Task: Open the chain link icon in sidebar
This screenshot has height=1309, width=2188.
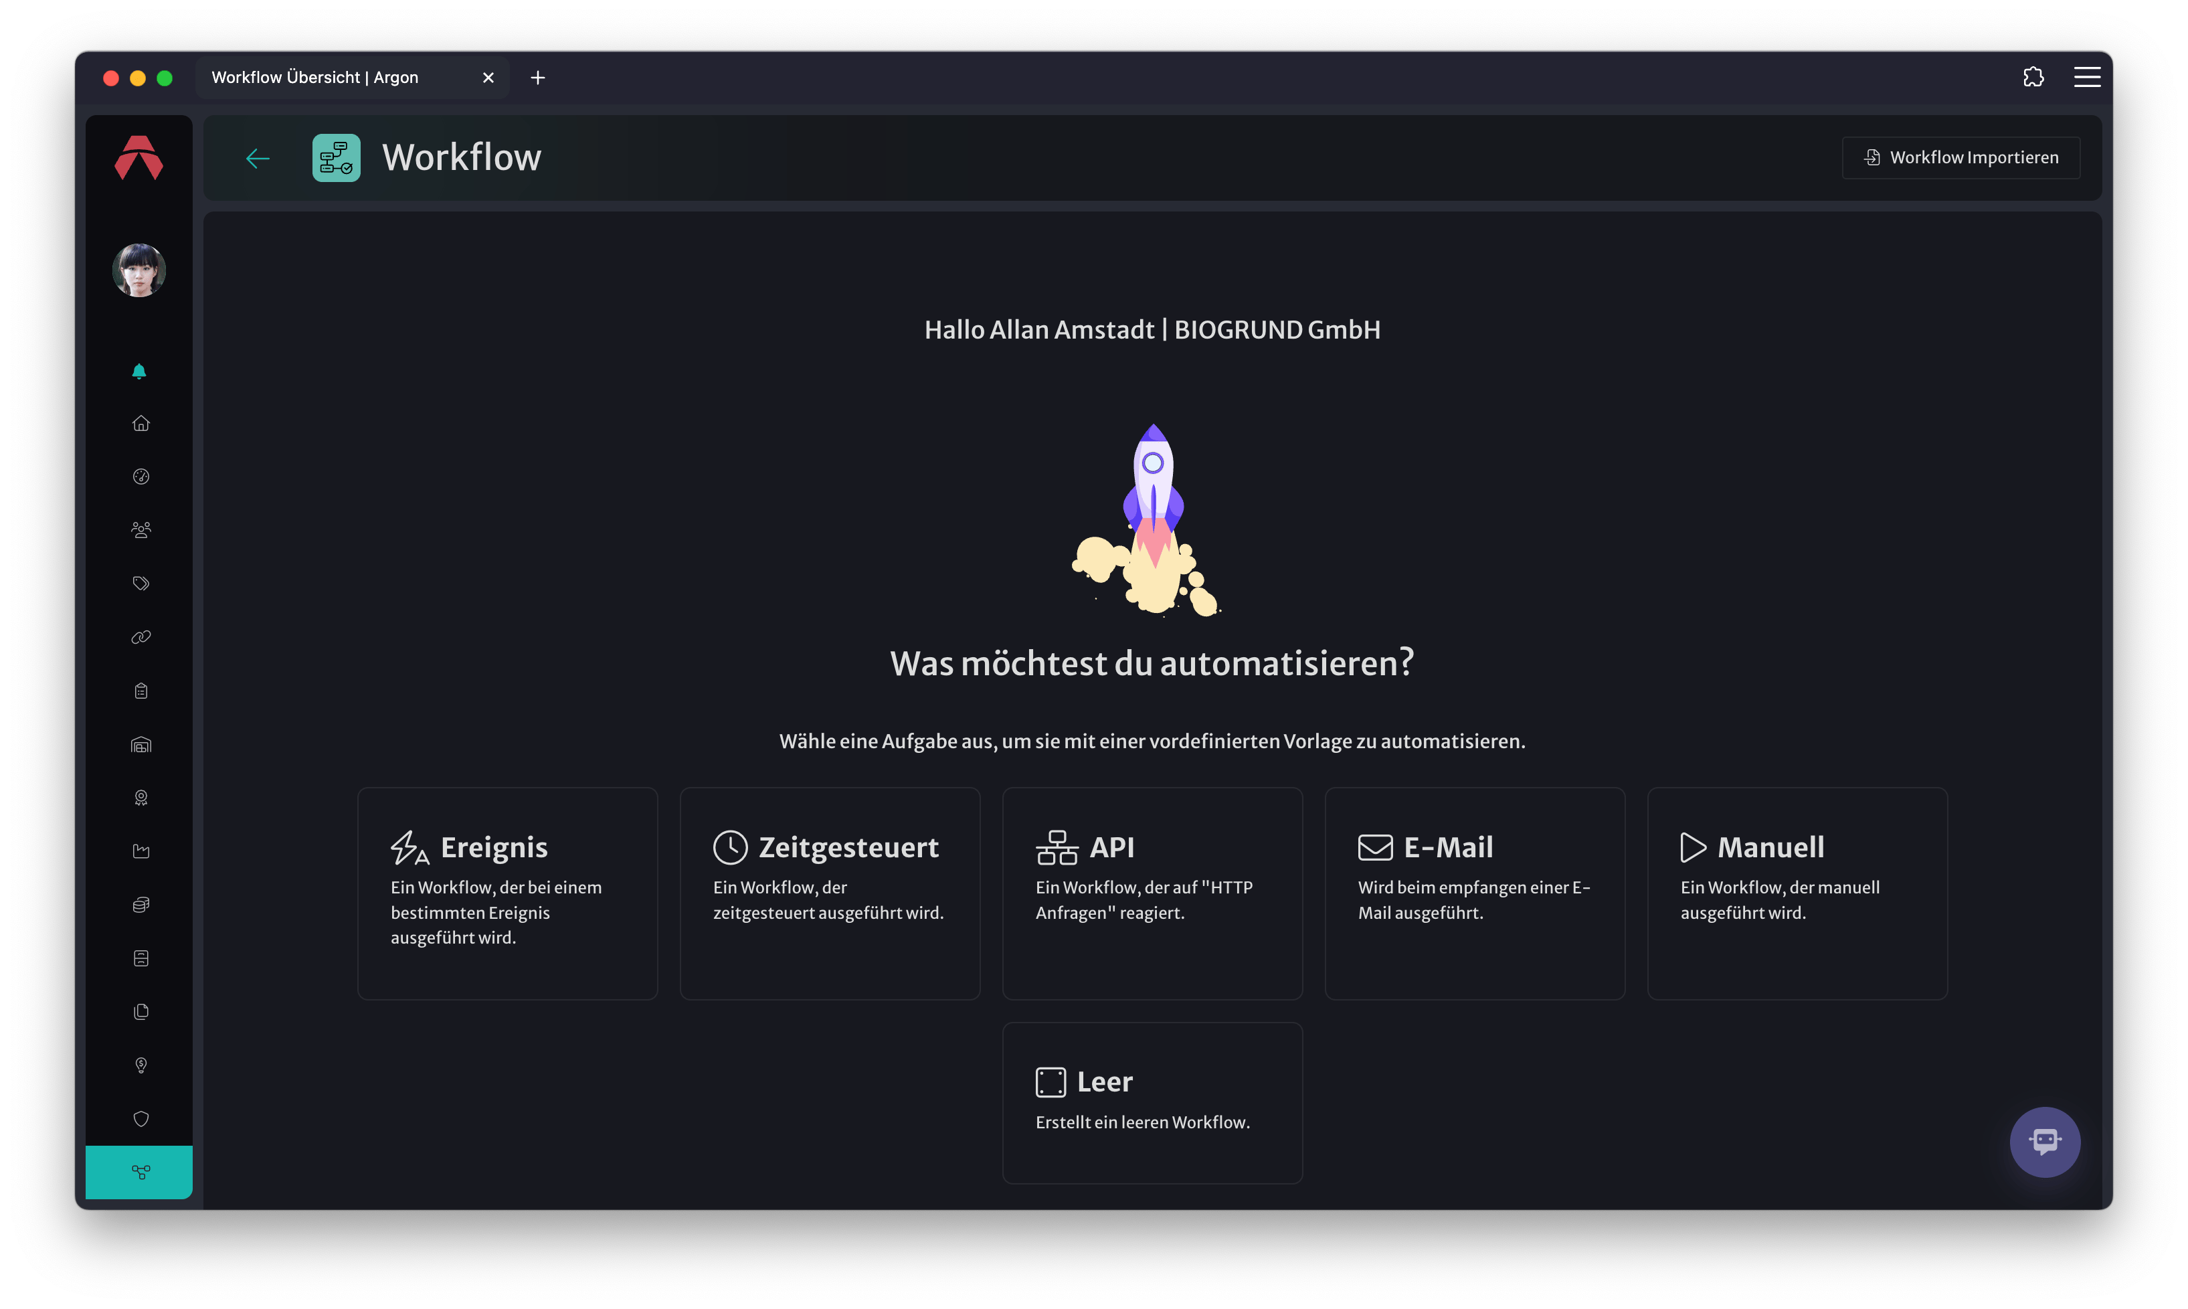Action: tap(141, 637)
